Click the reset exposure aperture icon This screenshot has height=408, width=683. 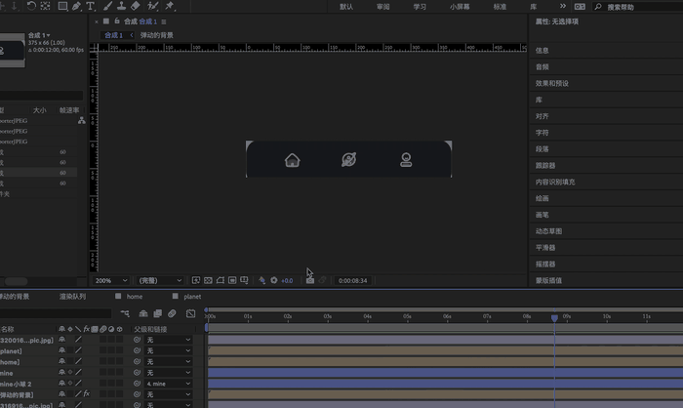point(274,280)
